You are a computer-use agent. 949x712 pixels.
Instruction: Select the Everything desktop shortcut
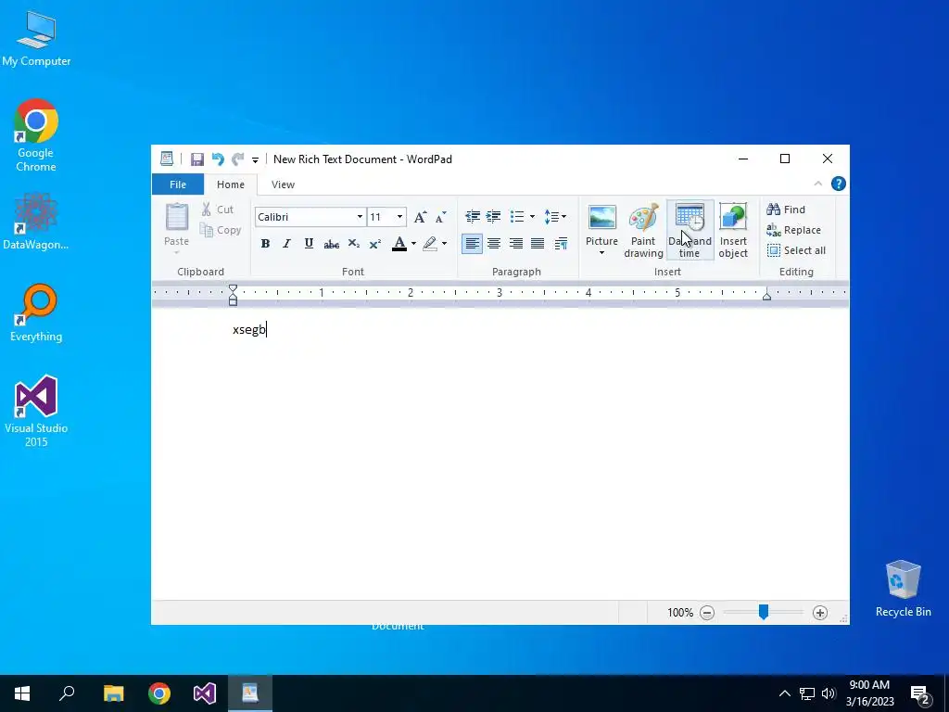[36, 313]
